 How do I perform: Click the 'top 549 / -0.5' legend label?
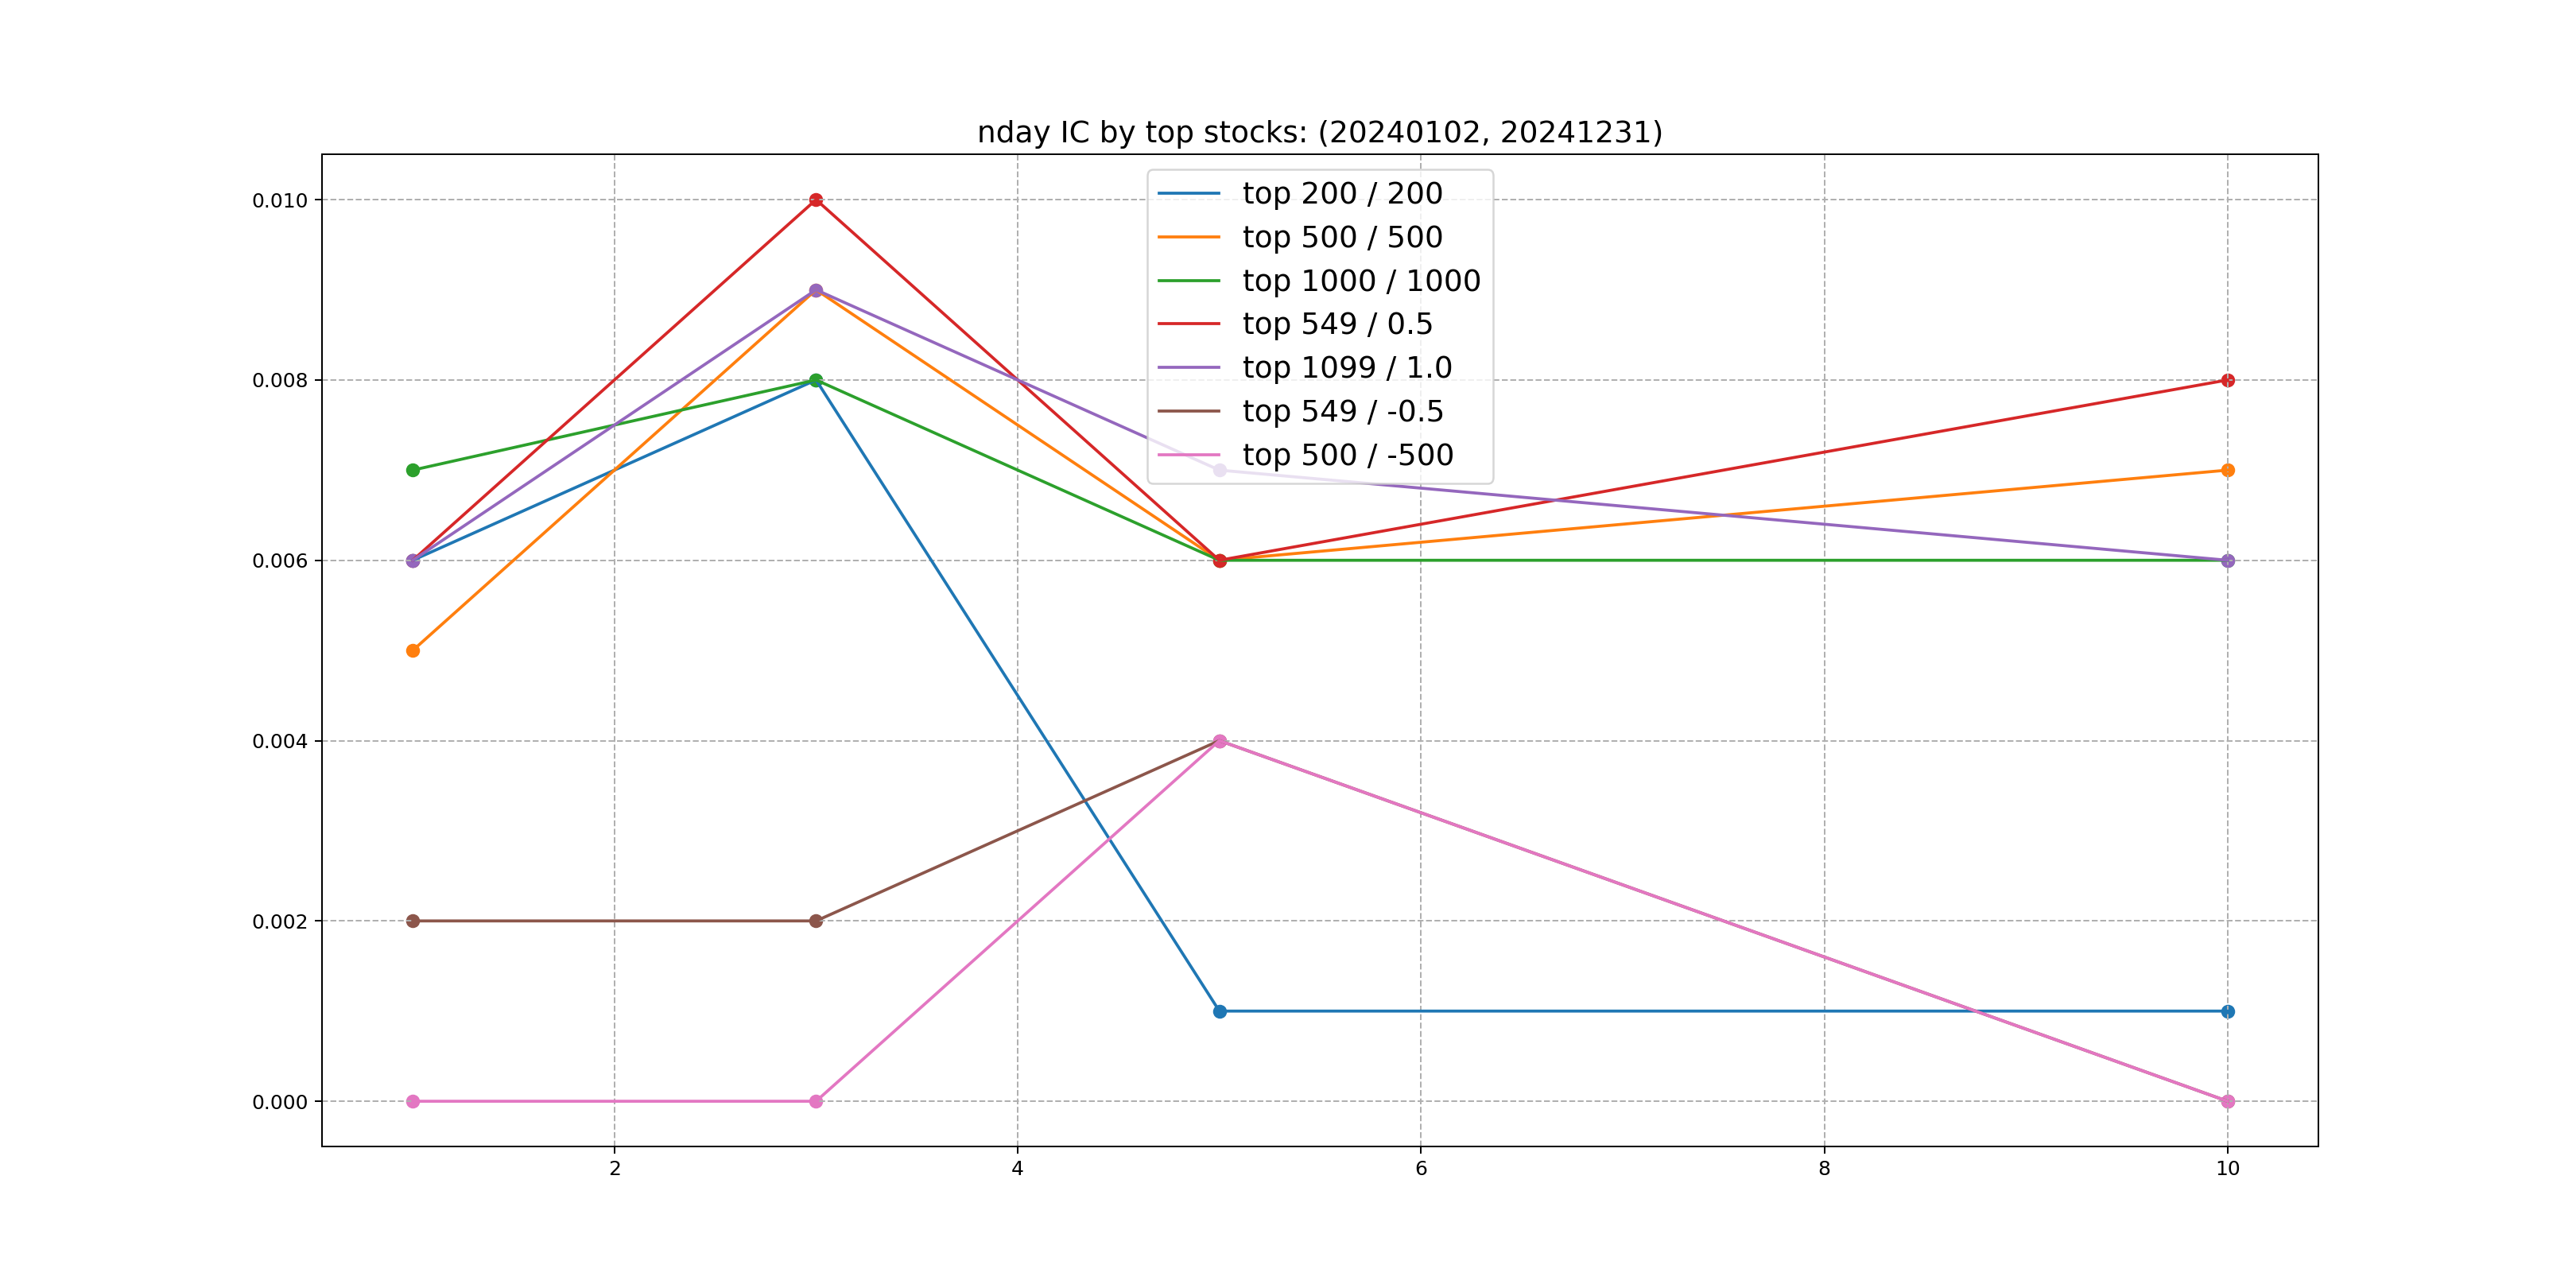pyautogui.click(x=1342, y=411)
